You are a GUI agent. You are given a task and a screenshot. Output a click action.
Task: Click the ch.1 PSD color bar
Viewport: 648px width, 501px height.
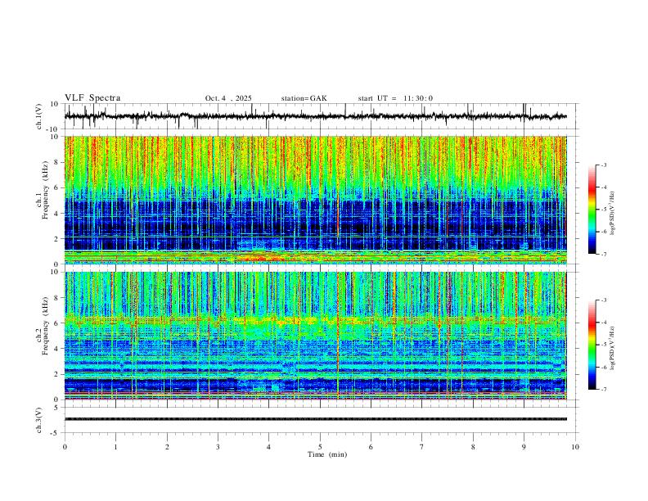(x=592, y=209)
